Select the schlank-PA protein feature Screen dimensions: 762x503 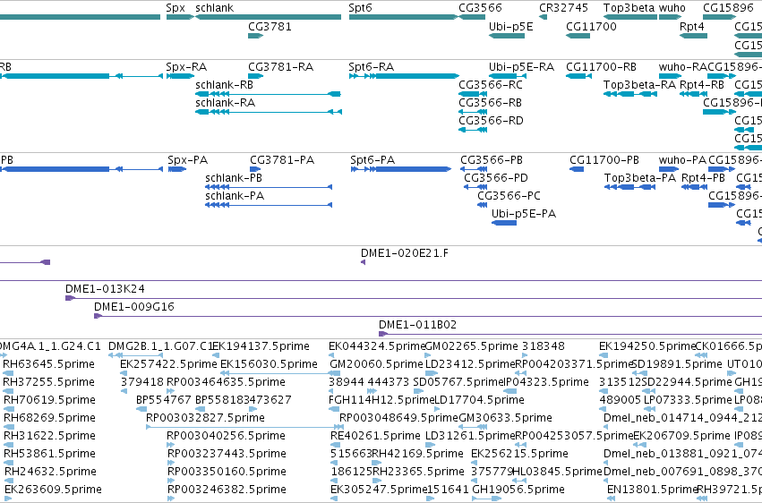pos(269,205)
